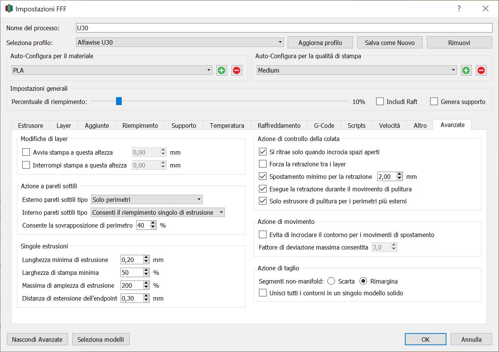
Task: Open the Medium print quality dropdown
Action: click(356, 70)
